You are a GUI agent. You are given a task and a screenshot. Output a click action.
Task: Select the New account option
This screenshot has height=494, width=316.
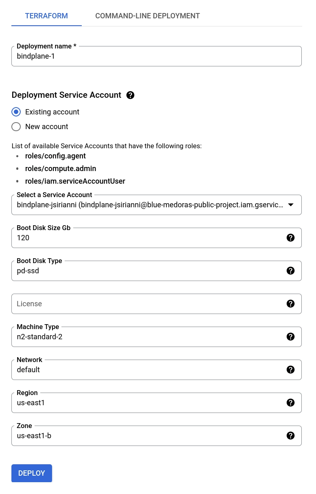click(16, 127)
